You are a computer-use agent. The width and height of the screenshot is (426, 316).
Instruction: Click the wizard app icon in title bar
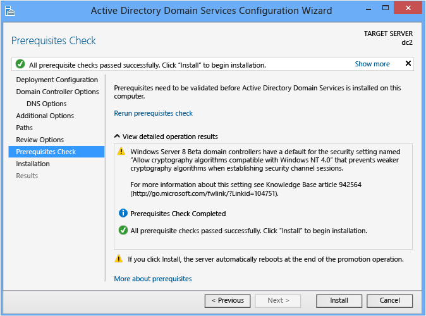point(9,11)
